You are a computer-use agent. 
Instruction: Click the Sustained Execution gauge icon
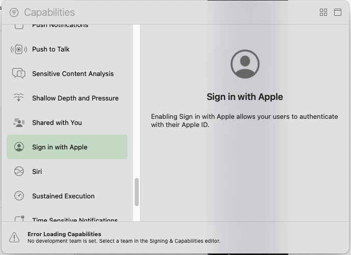(x=19, y=196)
